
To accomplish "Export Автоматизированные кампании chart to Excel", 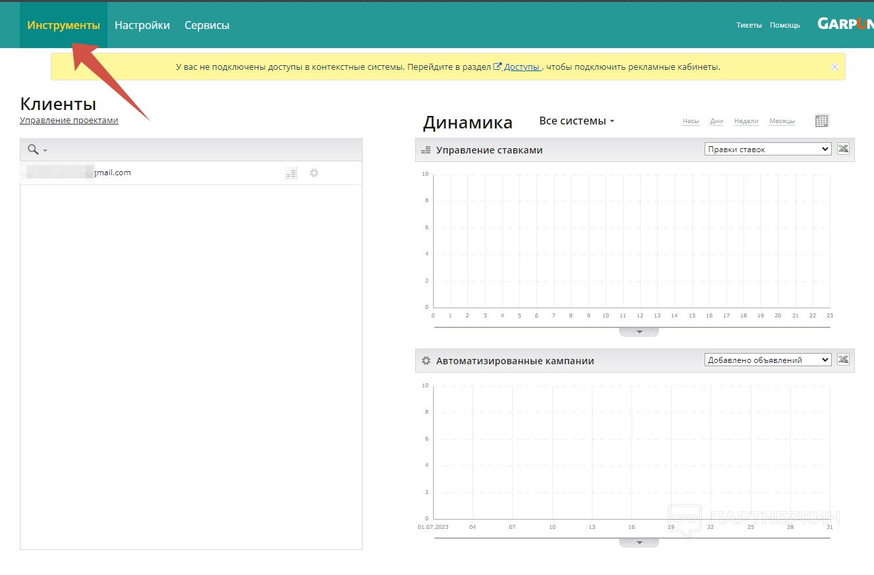I will click(x=843, y=360).
